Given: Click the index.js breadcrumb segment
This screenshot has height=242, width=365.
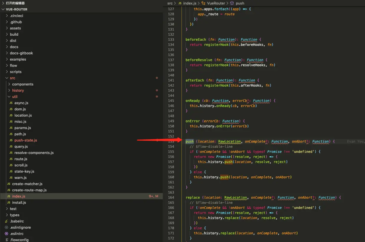Looking at the screenshot, I should click(x=190, y=3).
